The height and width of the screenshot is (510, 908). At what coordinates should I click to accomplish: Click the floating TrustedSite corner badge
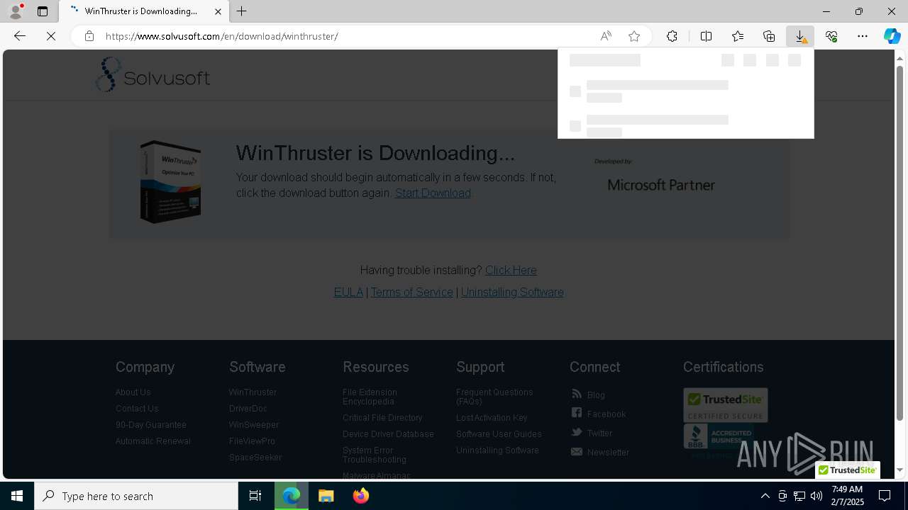847,470
